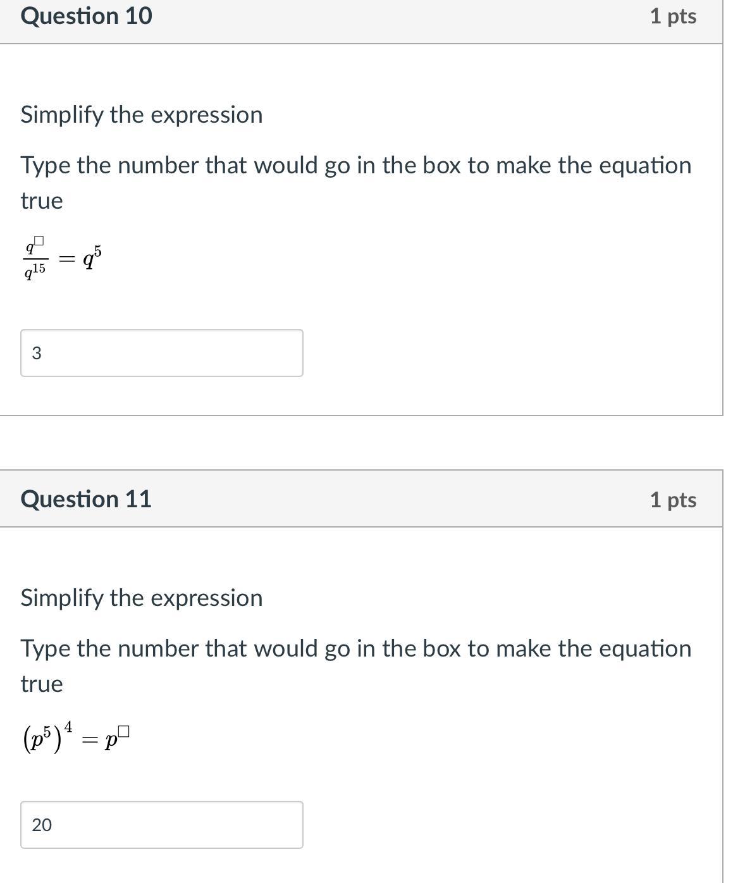Click the (p^5)^4 expression
Image resolution: width=745 pixels, height=883 pixels.
tap(47, 737)
